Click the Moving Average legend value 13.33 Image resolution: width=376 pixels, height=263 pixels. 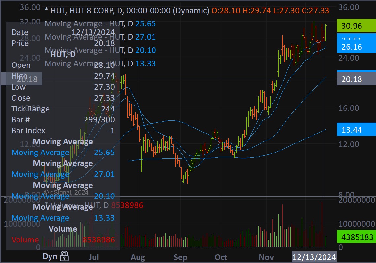146,63
